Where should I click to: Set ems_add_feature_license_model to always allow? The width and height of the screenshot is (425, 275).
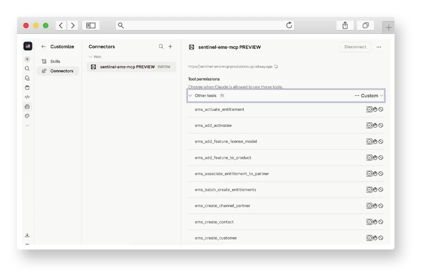pos(369,141)
